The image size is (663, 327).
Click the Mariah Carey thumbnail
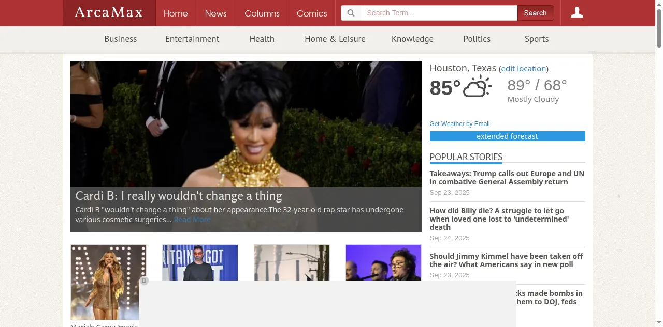108,283
